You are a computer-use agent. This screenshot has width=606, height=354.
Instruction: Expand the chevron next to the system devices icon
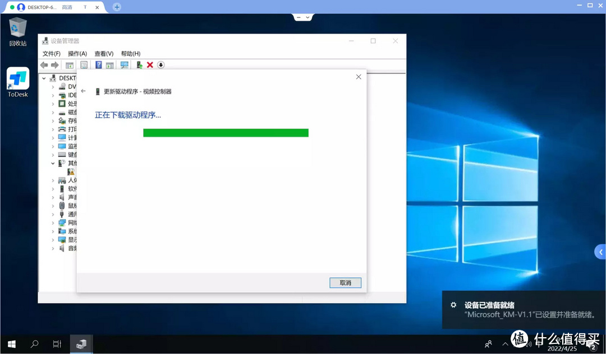(53, 231)
